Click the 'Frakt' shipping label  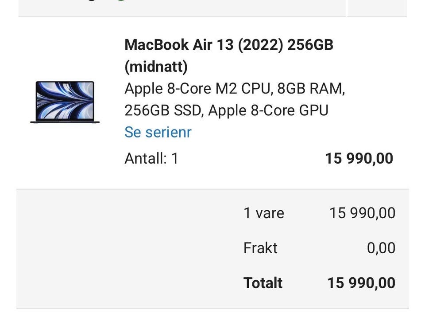(260, 248)
